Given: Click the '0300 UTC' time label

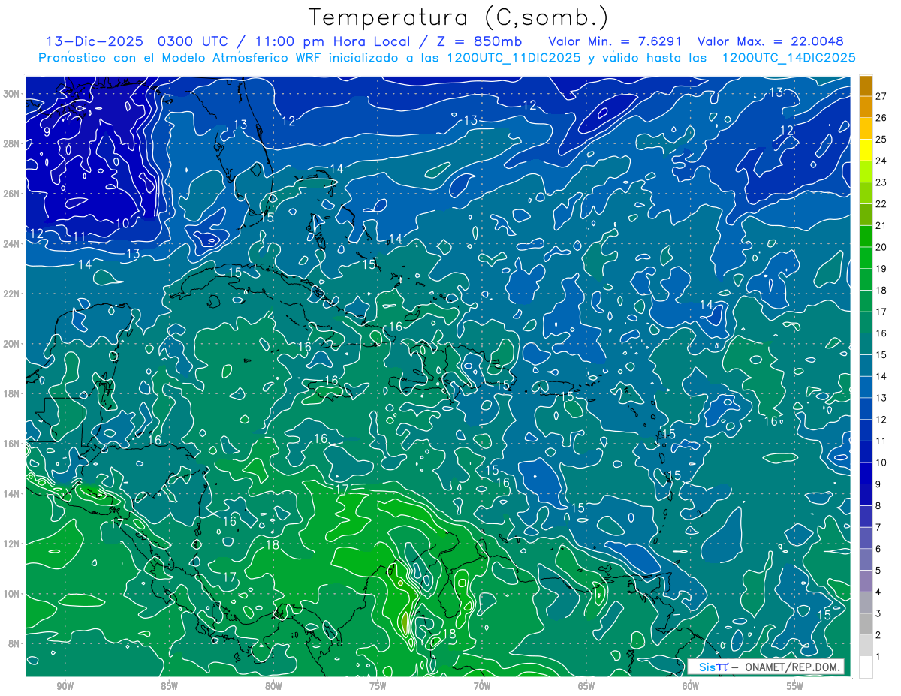Looking at the screenshot, I should click(192, 41).
